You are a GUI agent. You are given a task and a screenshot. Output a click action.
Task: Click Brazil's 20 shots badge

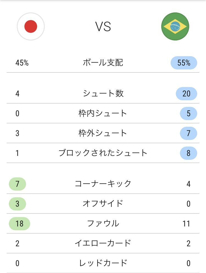click(186, 94)
